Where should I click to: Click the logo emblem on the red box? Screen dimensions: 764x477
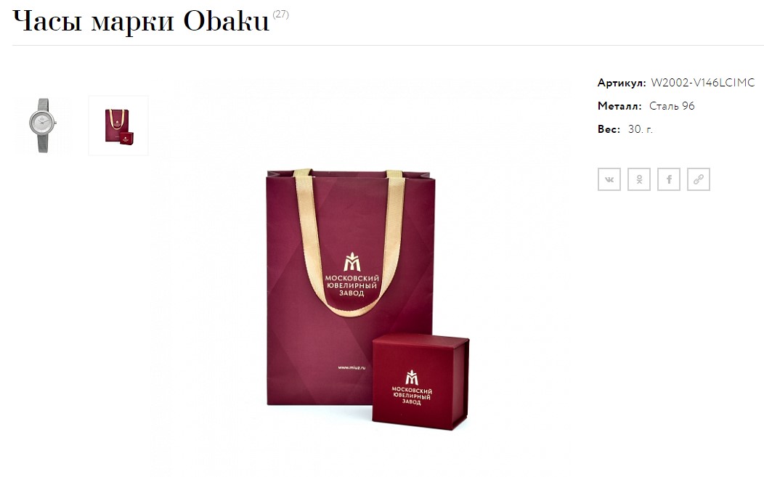412,377
